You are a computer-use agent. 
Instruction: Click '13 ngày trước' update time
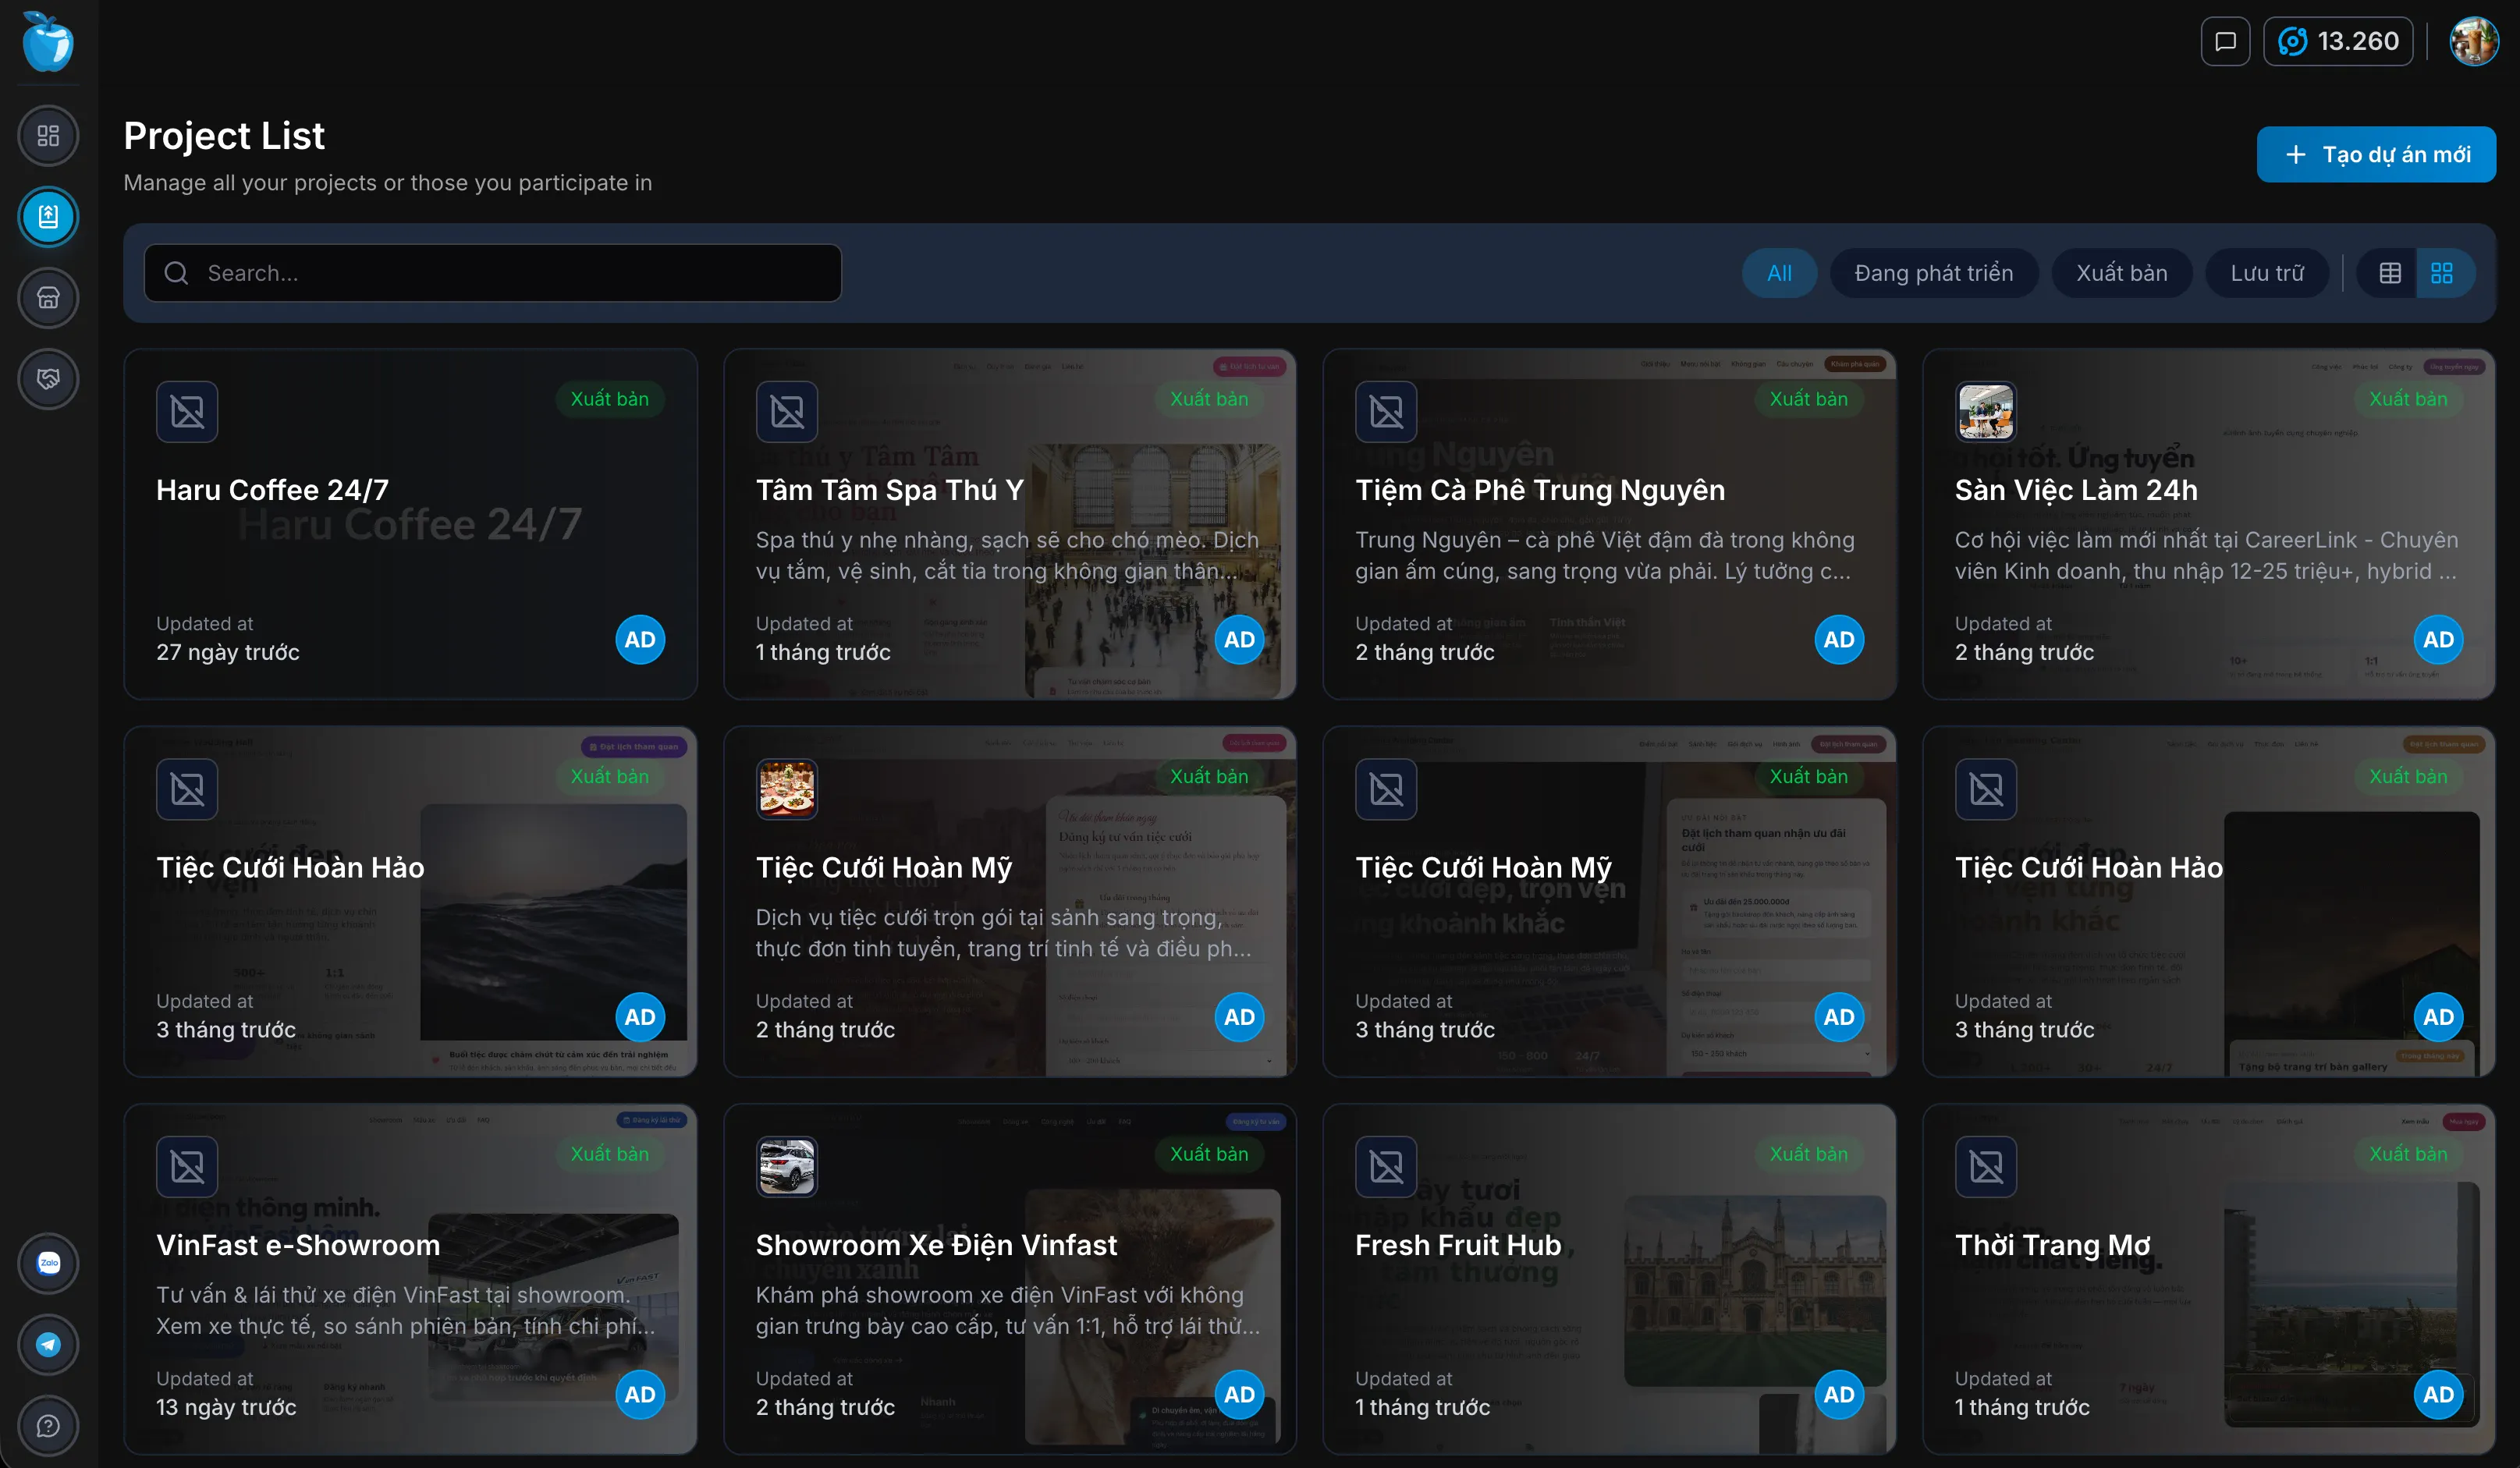[x=226, y=1407]
